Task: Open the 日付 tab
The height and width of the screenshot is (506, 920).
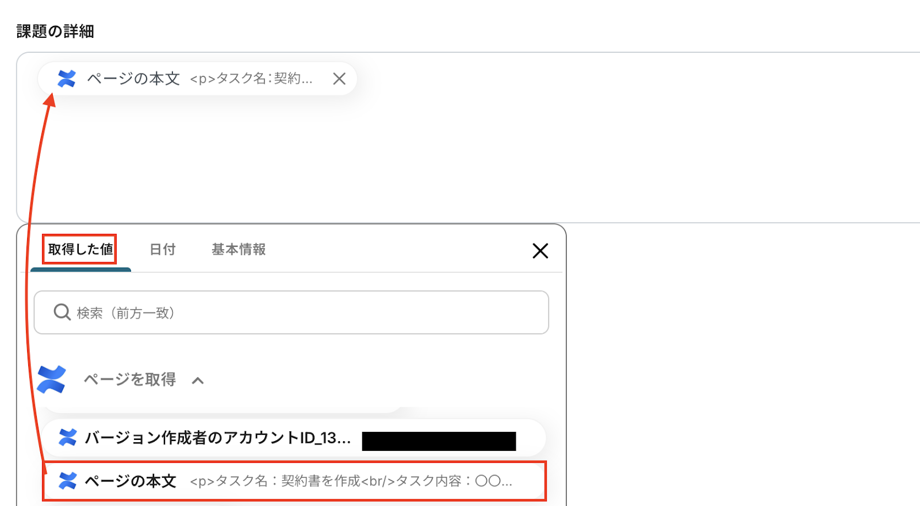Action: pyautogui.click(x=163, y=249)
